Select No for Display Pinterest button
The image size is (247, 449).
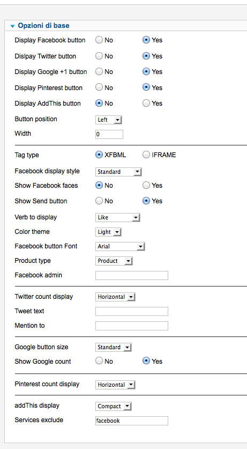[99, 87]
